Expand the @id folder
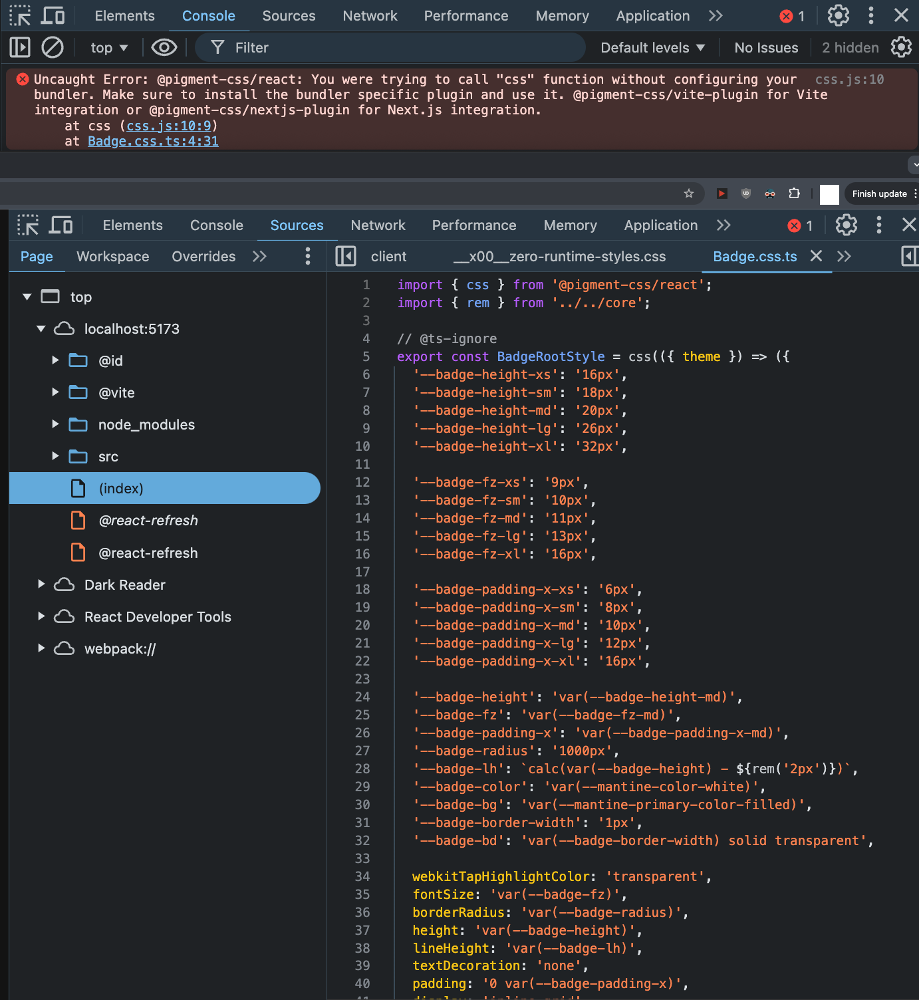 pyautogui.click(x=55, y=360)
